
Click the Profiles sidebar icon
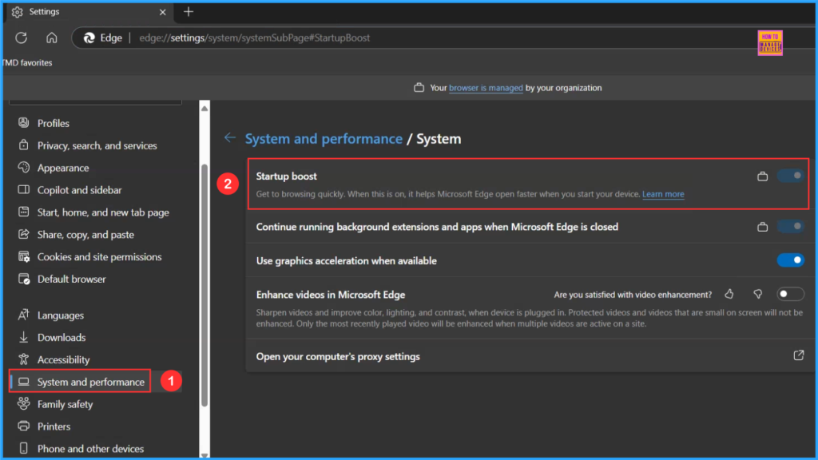coord(23,122)
